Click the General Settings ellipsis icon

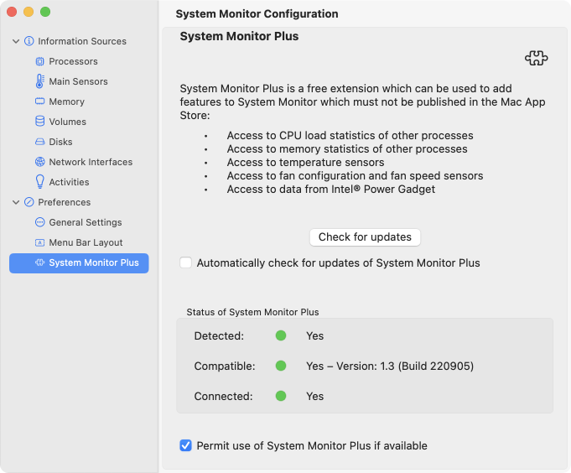[39, 222]
